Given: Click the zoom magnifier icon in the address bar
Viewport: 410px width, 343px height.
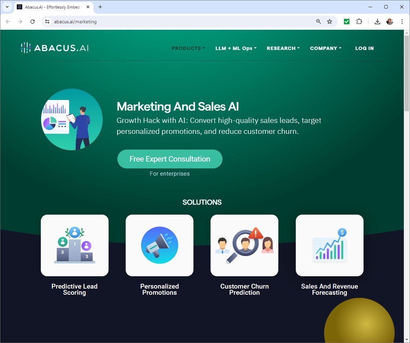Looking at the screenshot, I should click(319, 22).
